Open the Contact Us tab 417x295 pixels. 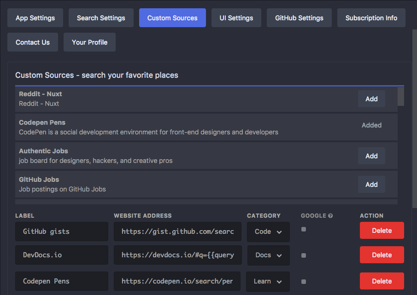point(33,42)
